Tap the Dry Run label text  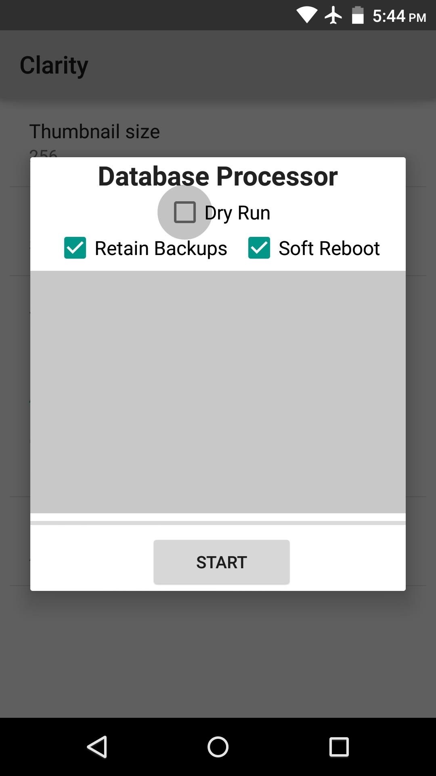237,213
